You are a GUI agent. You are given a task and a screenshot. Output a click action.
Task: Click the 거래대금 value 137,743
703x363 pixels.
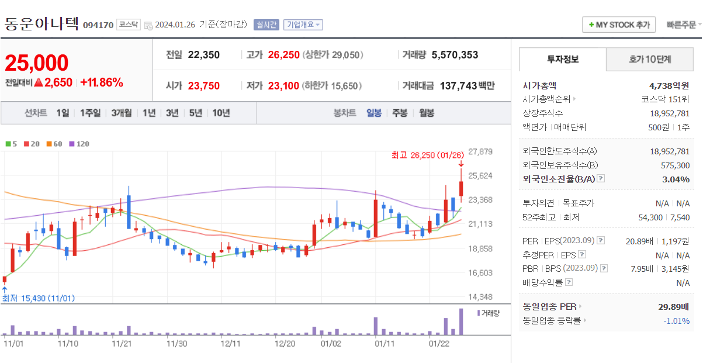[x=458, y=86]
